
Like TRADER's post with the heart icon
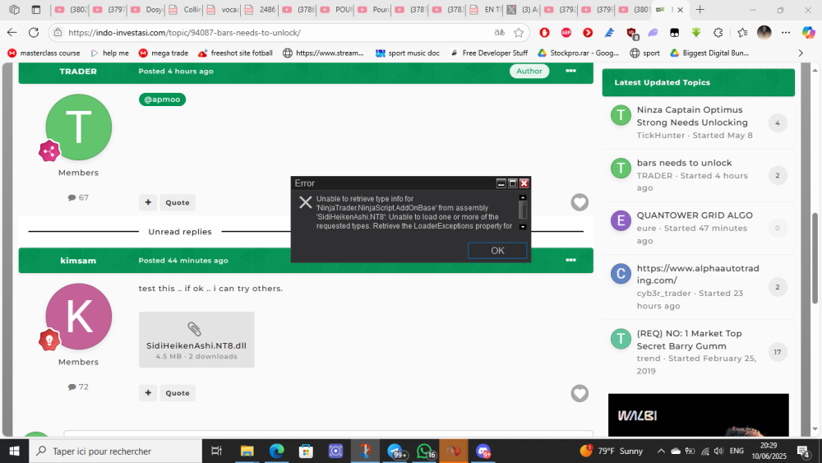coord(580,202)
